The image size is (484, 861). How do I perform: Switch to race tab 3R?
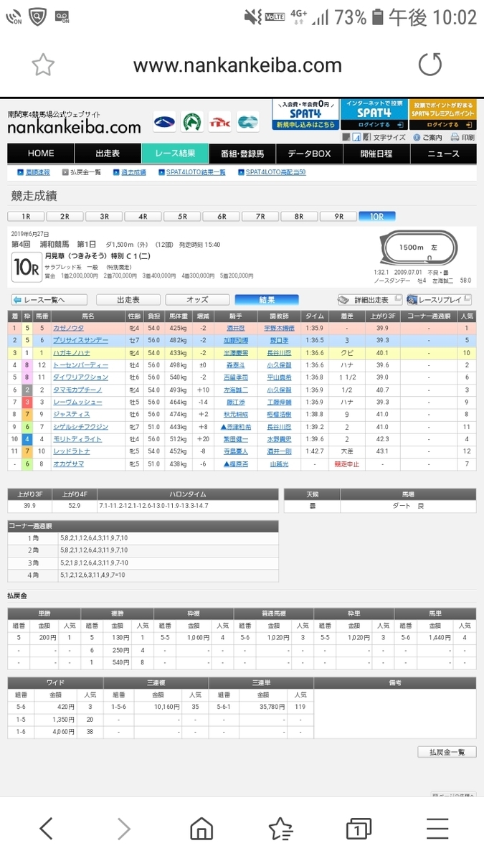(x=104, y=216)
